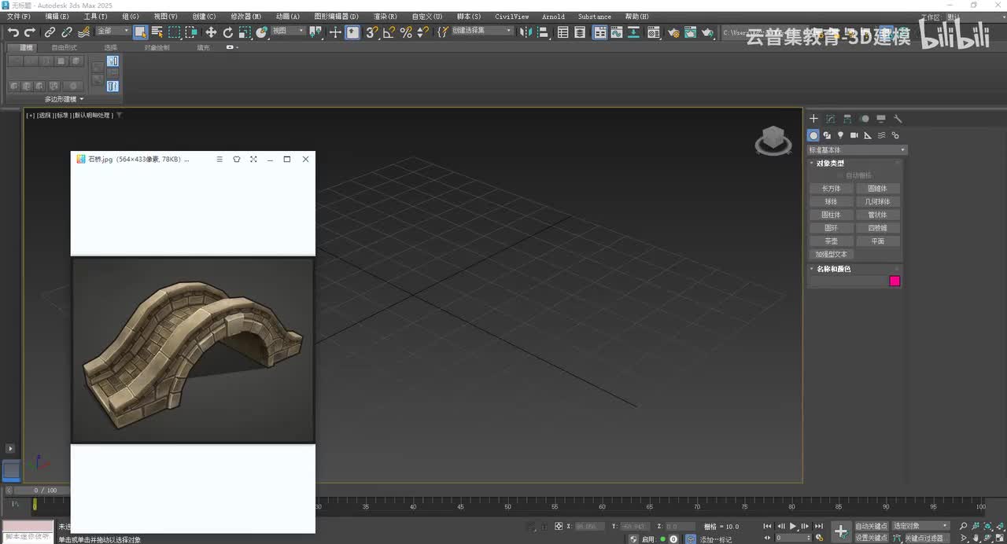Screen dimensions: 1007x544
Task: Switch to the Lights category icon
Action: (840, 135)
